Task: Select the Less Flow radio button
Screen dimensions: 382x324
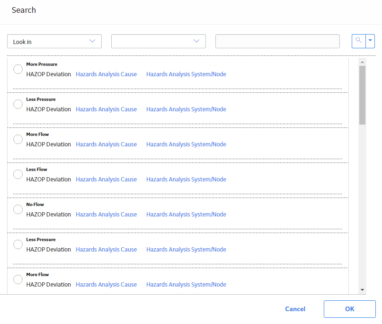Action: tap(18, 174)
